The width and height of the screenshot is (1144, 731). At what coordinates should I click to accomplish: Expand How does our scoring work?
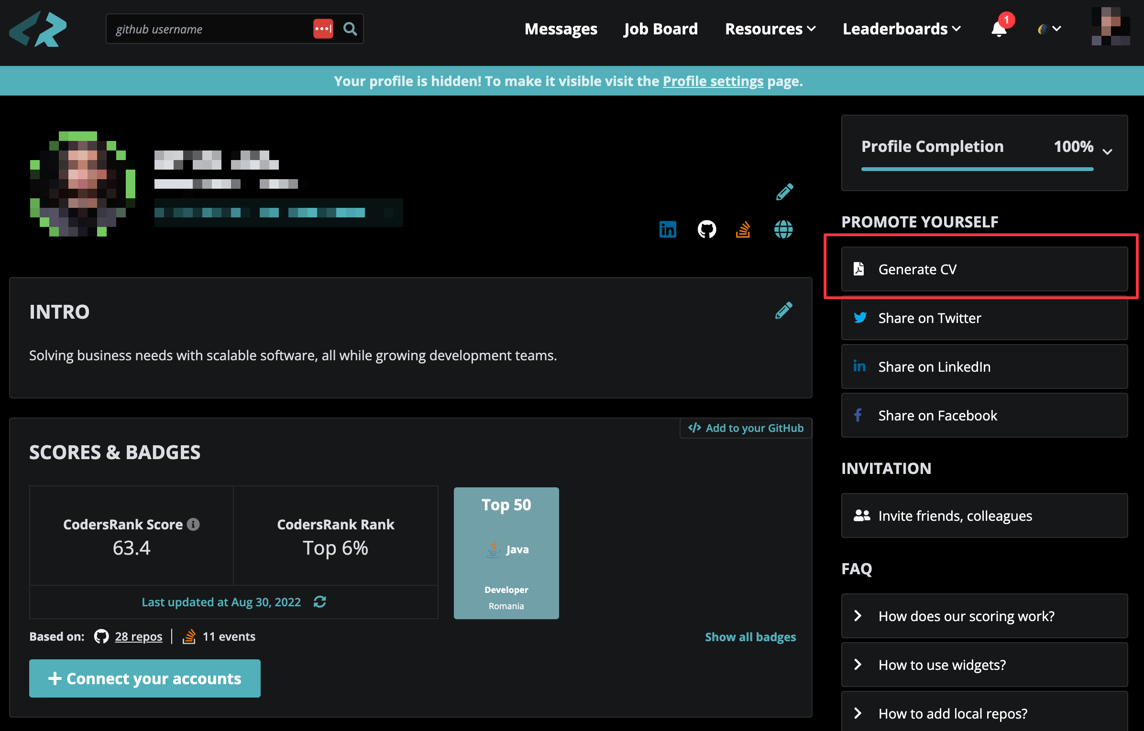click(984, 616)
